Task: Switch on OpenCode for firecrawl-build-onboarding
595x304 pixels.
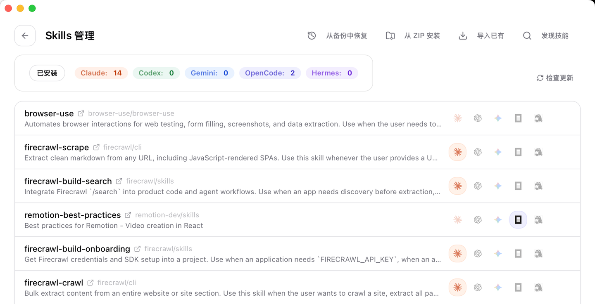Action: 518,254
